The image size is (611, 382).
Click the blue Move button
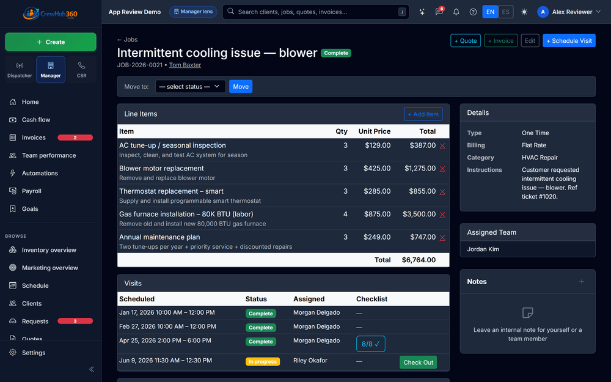(x=241, y=87)
